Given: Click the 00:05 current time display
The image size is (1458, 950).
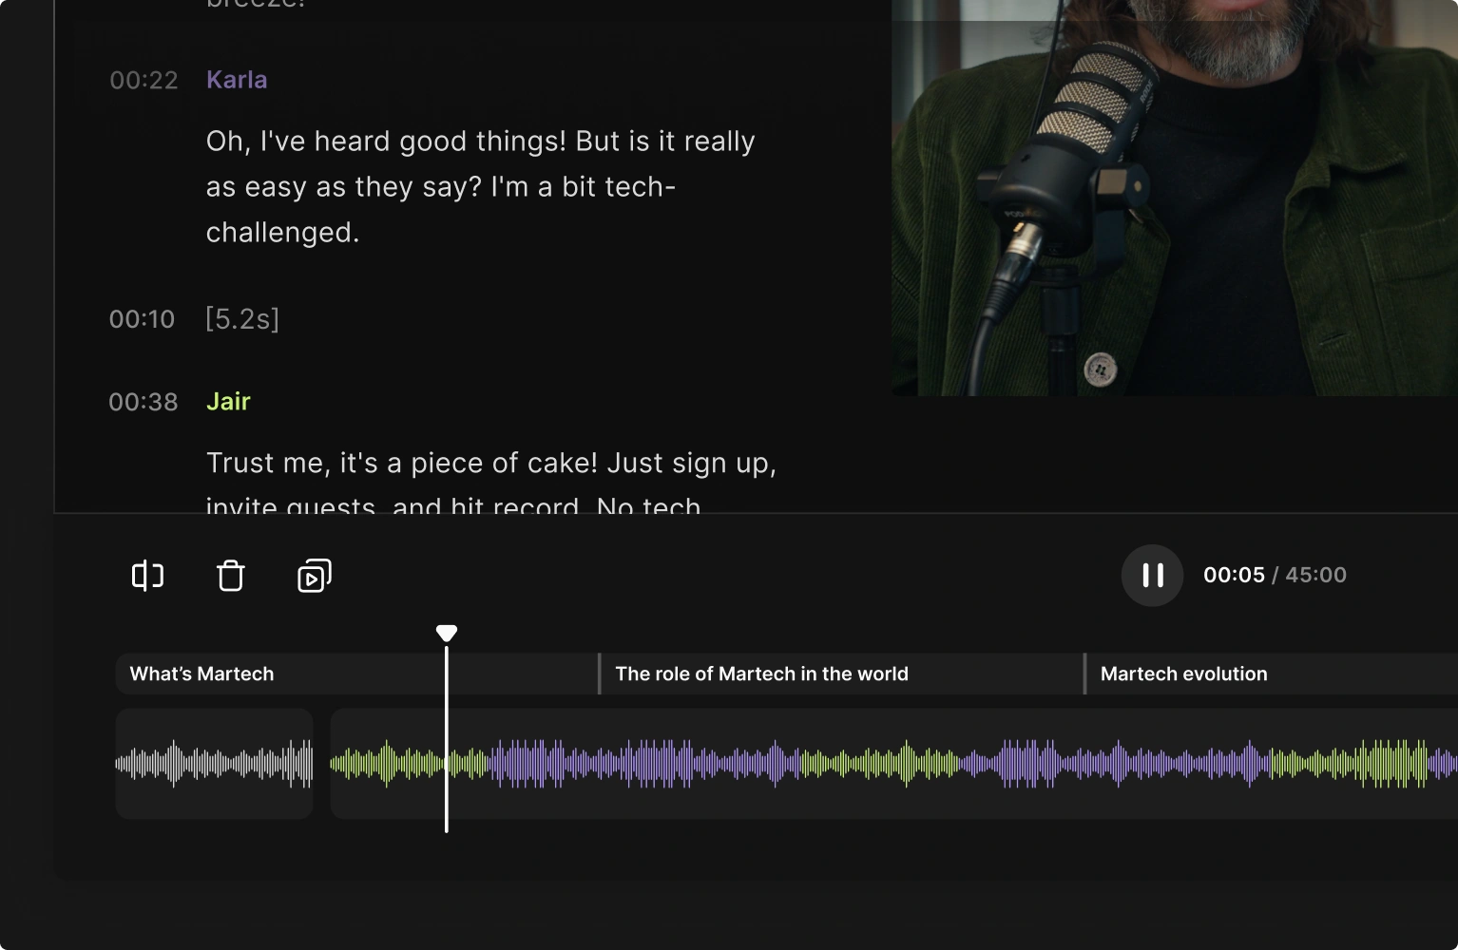Looking at the screenshot, I should click(x=1234, y=576).
